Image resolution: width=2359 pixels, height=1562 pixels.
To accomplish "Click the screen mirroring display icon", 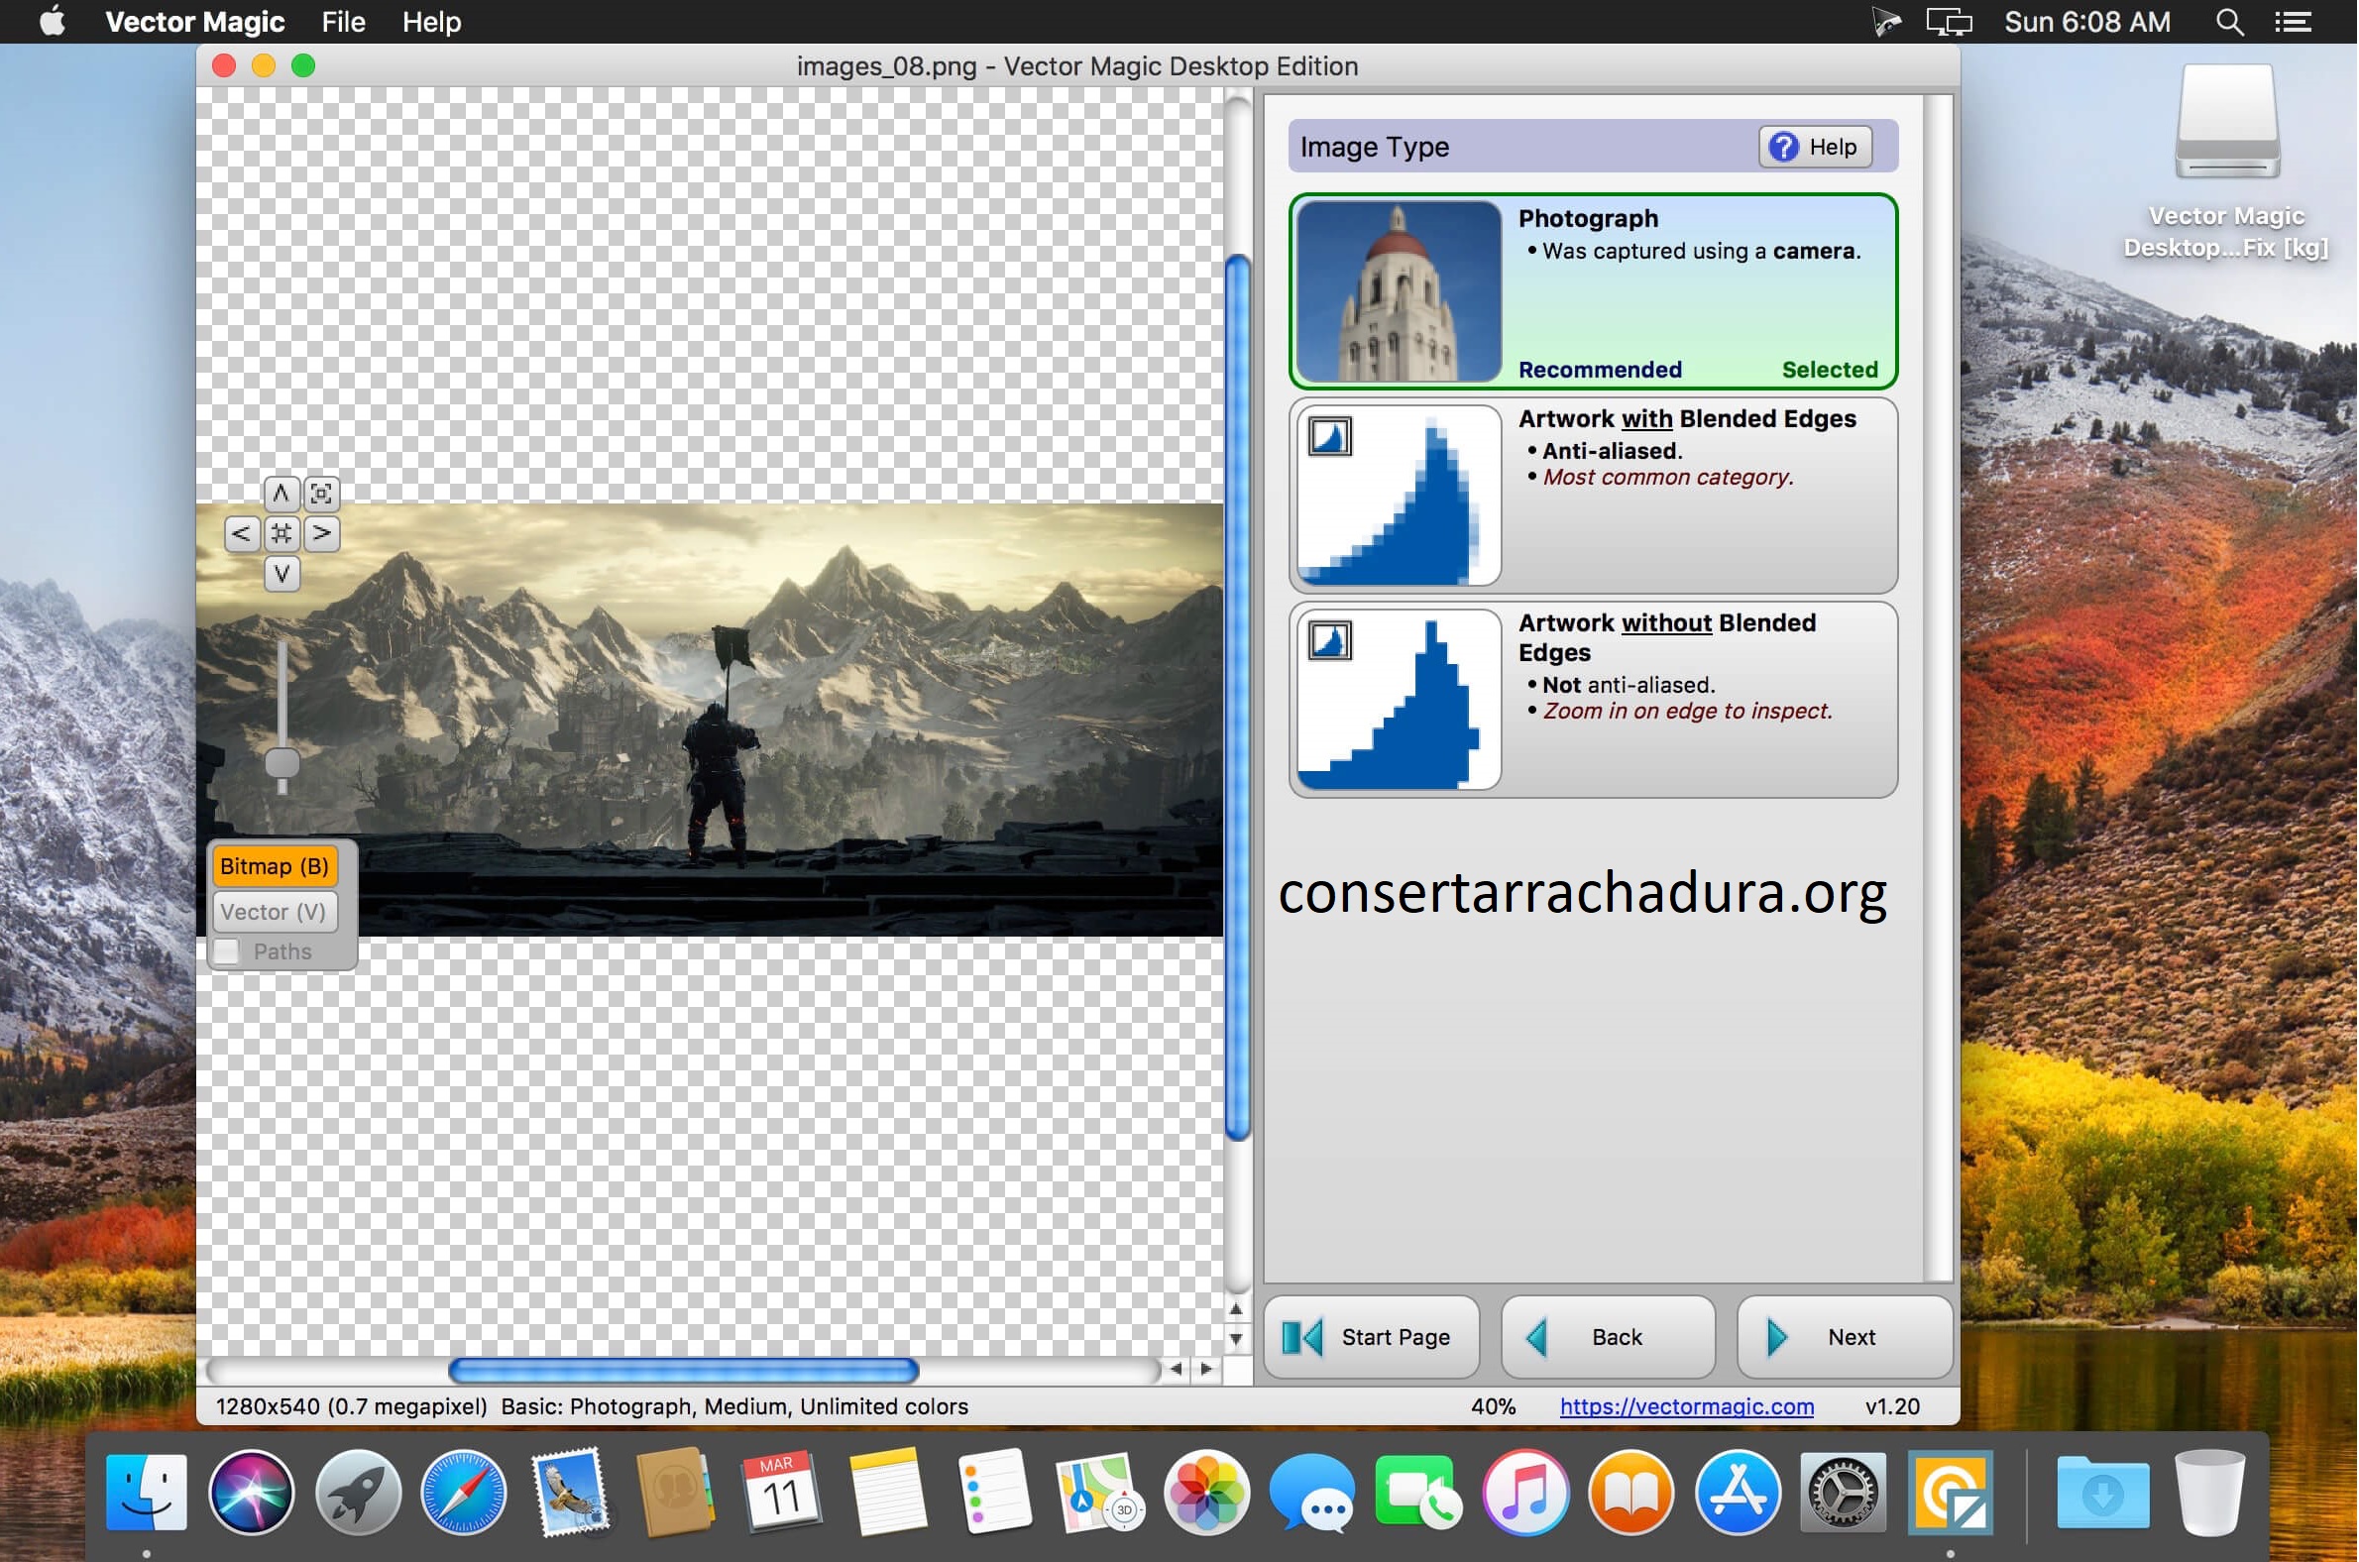I will click(1950, 22).
